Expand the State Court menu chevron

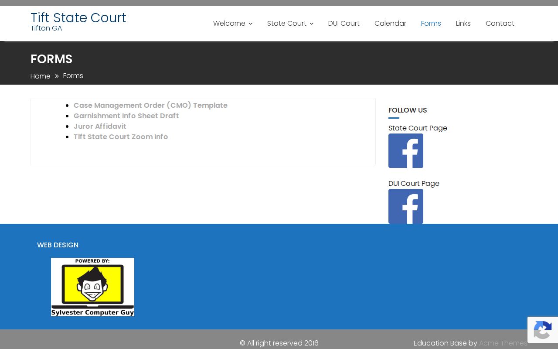coord(312,24)
